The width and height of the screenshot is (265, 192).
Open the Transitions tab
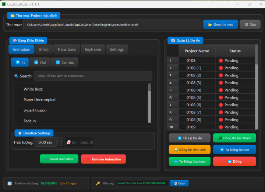click(x=67, y=49)
